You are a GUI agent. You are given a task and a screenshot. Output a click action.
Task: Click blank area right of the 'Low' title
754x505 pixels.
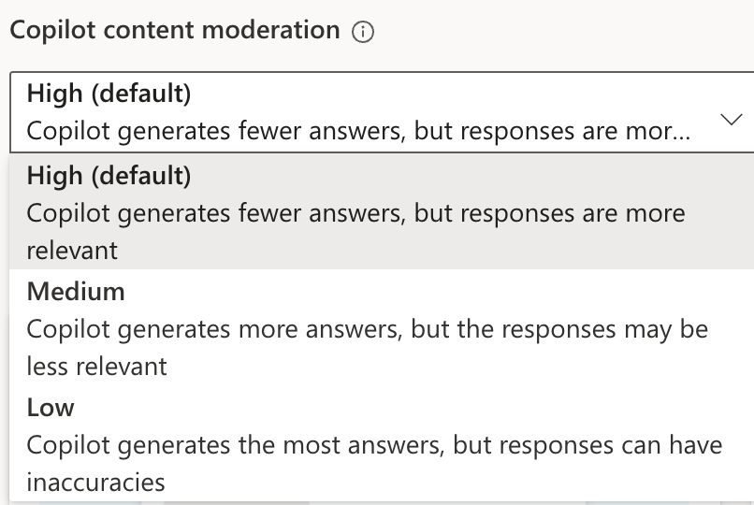click(x=413, y=408)
